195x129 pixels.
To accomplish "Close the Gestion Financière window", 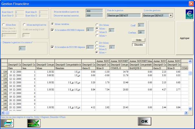I will point(191,4).
